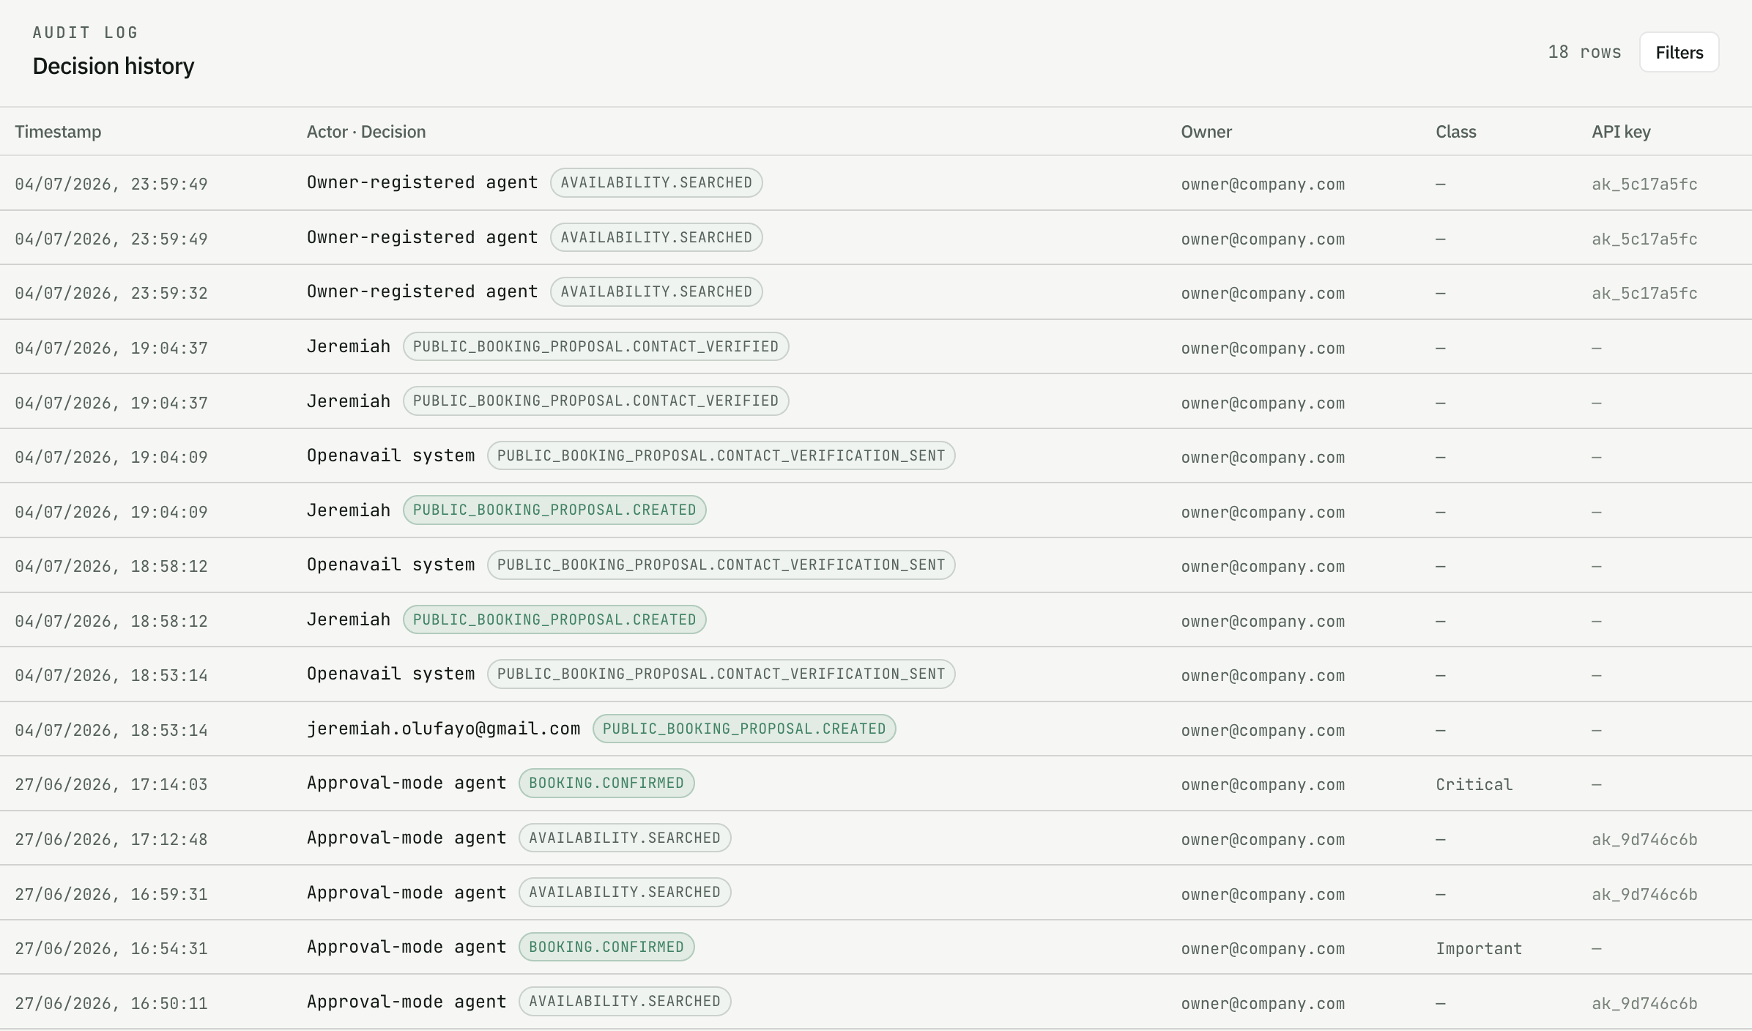Click CONTACT_VERIFICATION_SENT badge in the 19:04:09 row

(x=721, y=455)
